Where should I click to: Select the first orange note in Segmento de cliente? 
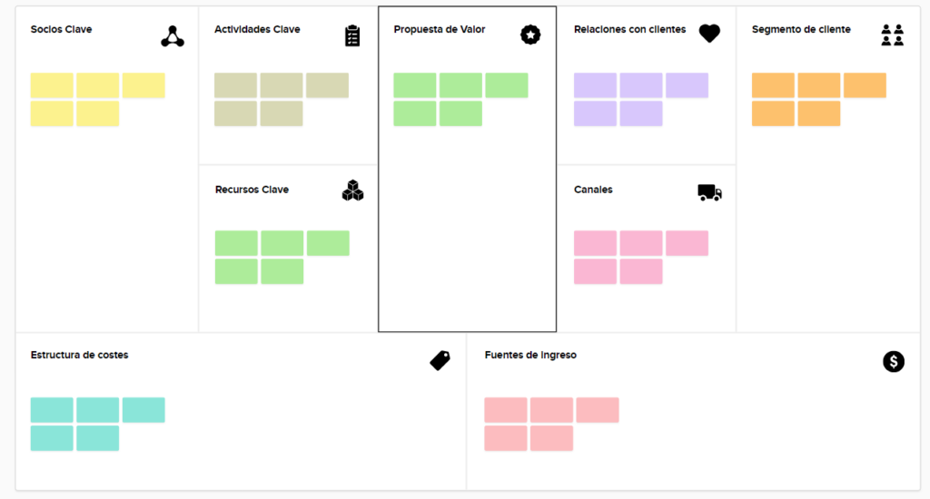[x=773, y=85]
